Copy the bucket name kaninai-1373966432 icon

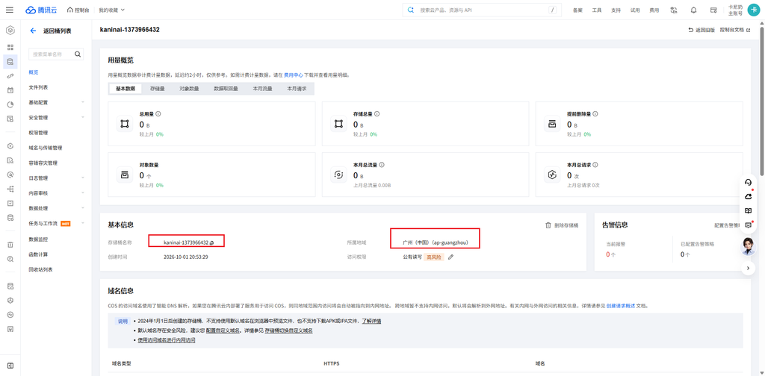pos(211,242)
